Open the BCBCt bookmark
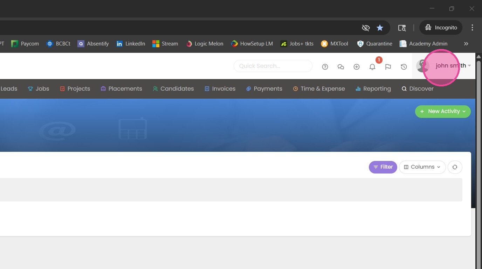 [x=58, y=44]
